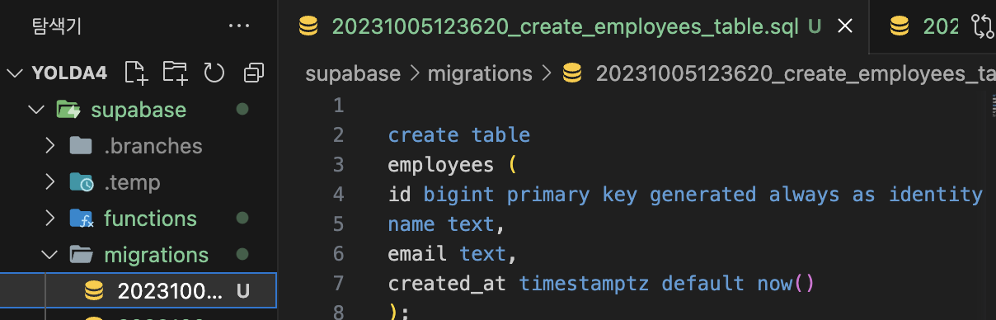Place cursor on 'create table' text

458,135
